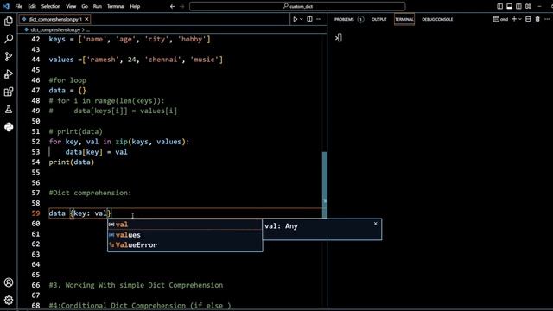Expand the new terminal profile dropdown

tap(520, 19)
